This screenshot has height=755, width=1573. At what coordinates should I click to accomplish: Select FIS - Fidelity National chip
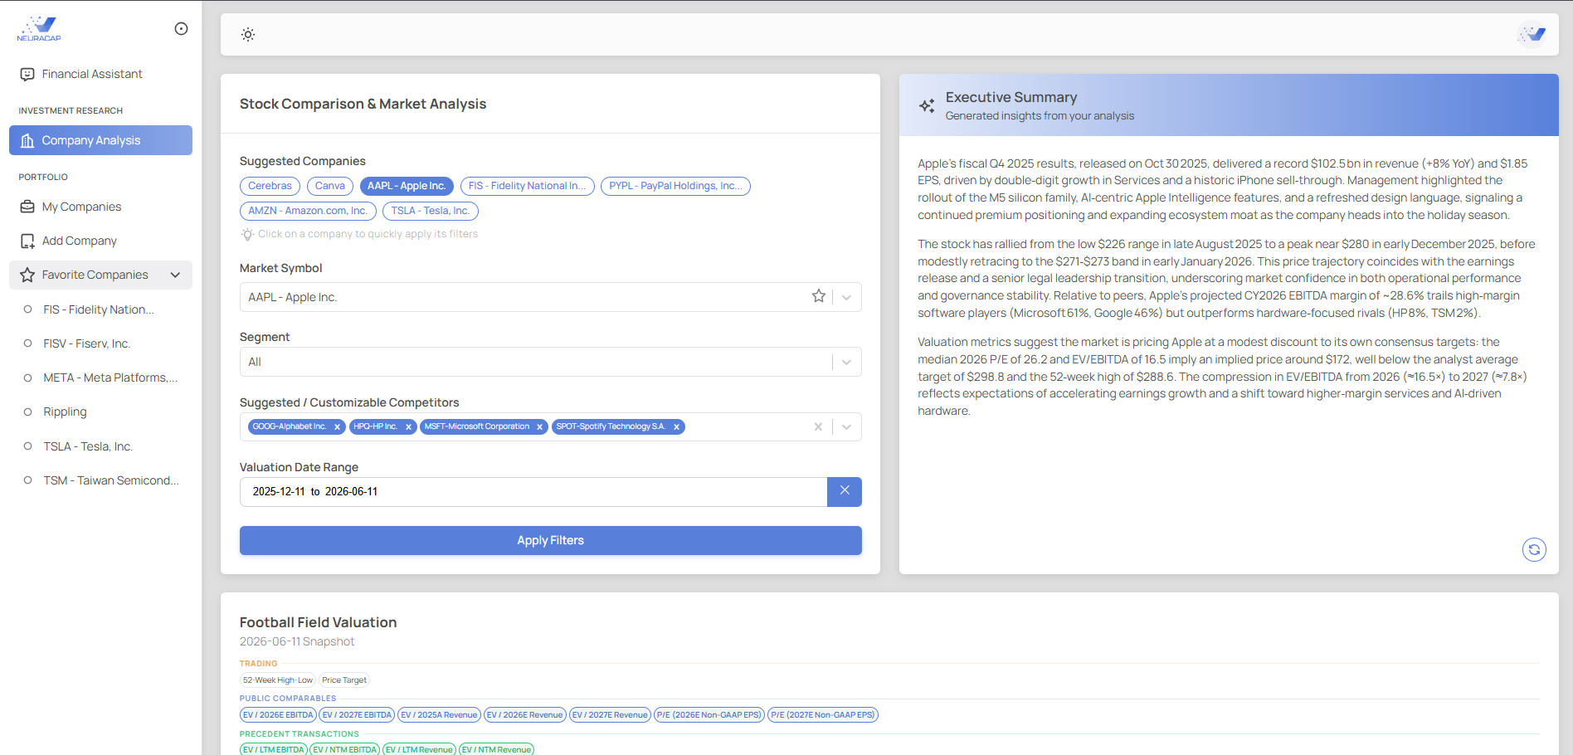[x=528, y=186]
